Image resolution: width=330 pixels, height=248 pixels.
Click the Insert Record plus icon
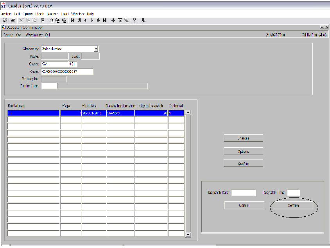113,20
